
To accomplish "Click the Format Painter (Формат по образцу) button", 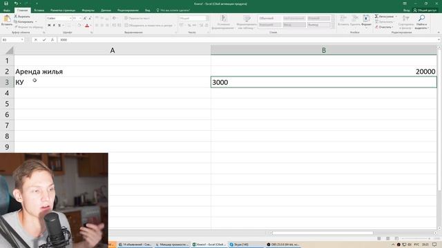I will [x=28, y=28].
